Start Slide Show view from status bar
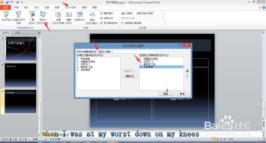 coord(225,139)
